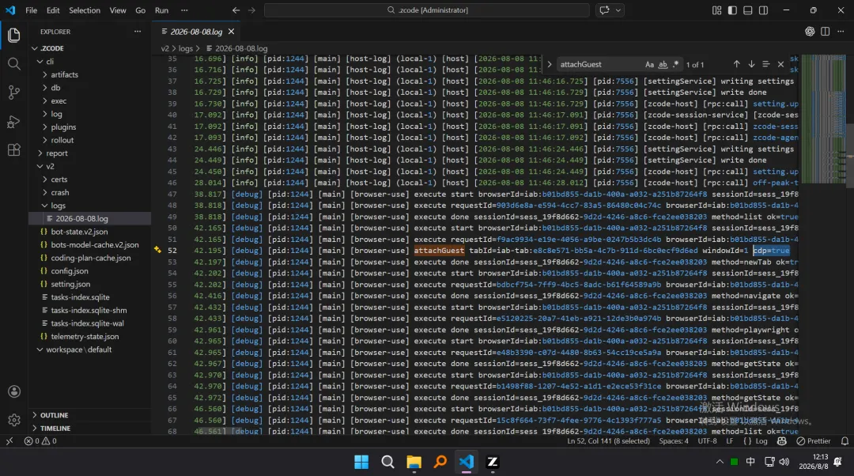Screen dimensions: 854x476
Task: Click the attachGuest find input field
Action: (x=599, y=64)
